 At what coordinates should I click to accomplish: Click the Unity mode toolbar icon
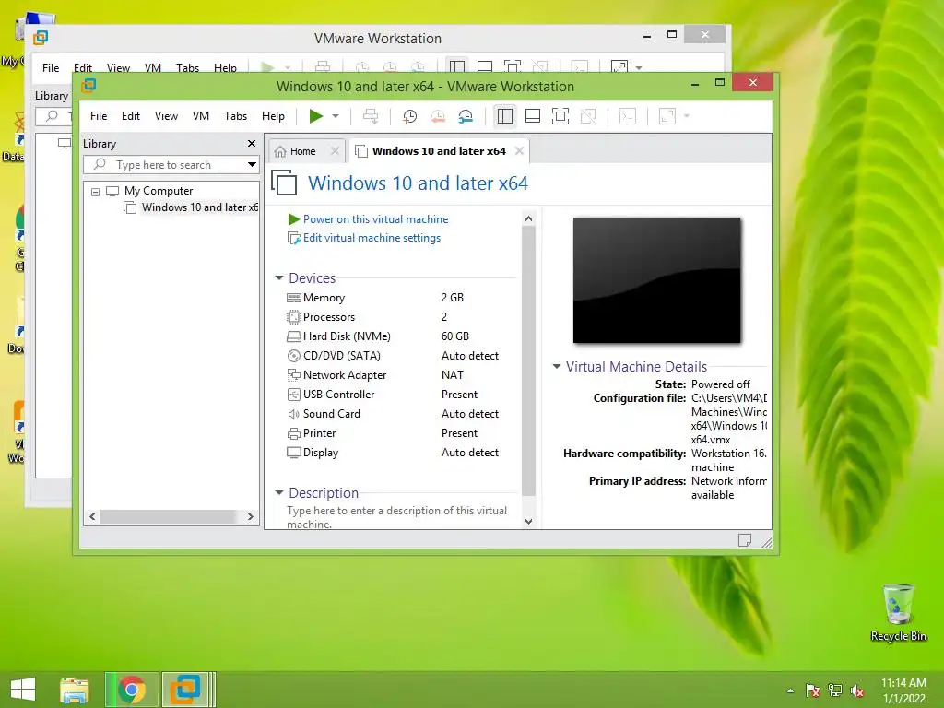(x=588, y=116)
